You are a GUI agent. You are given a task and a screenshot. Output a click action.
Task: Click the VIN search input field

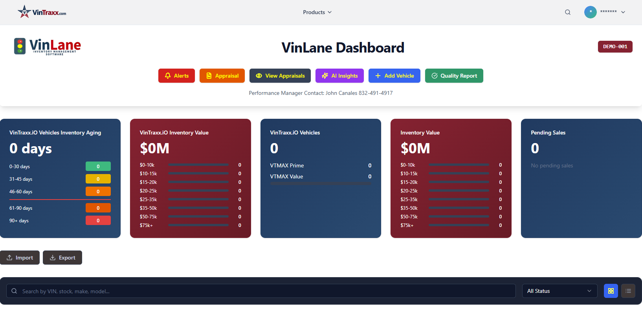click(x=261, y=291)
